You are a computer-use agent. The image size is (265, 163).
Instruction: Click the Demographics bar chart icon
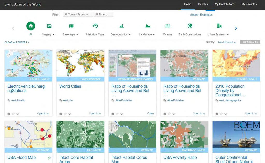coord(122,26)
